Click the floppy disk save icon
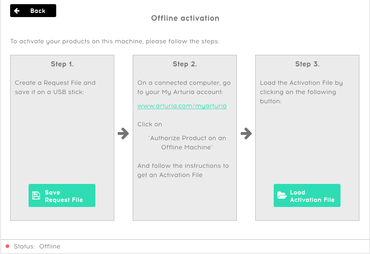The image size is (370, 254). 36,195
